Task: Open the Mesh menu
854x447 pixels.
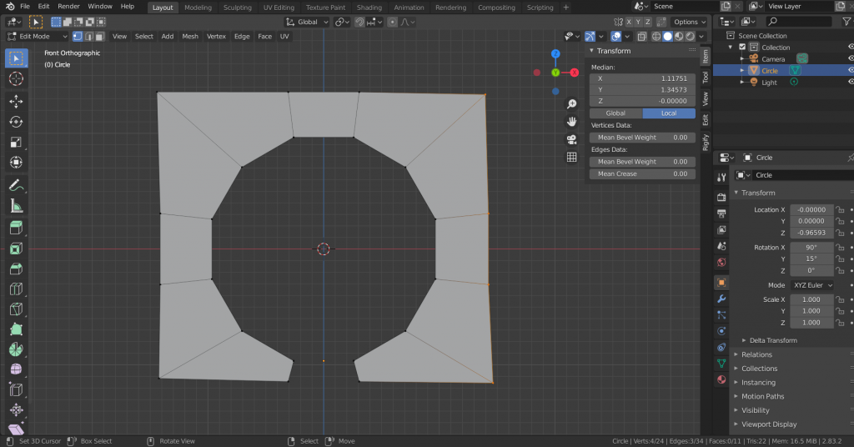Action: (190, 37)
